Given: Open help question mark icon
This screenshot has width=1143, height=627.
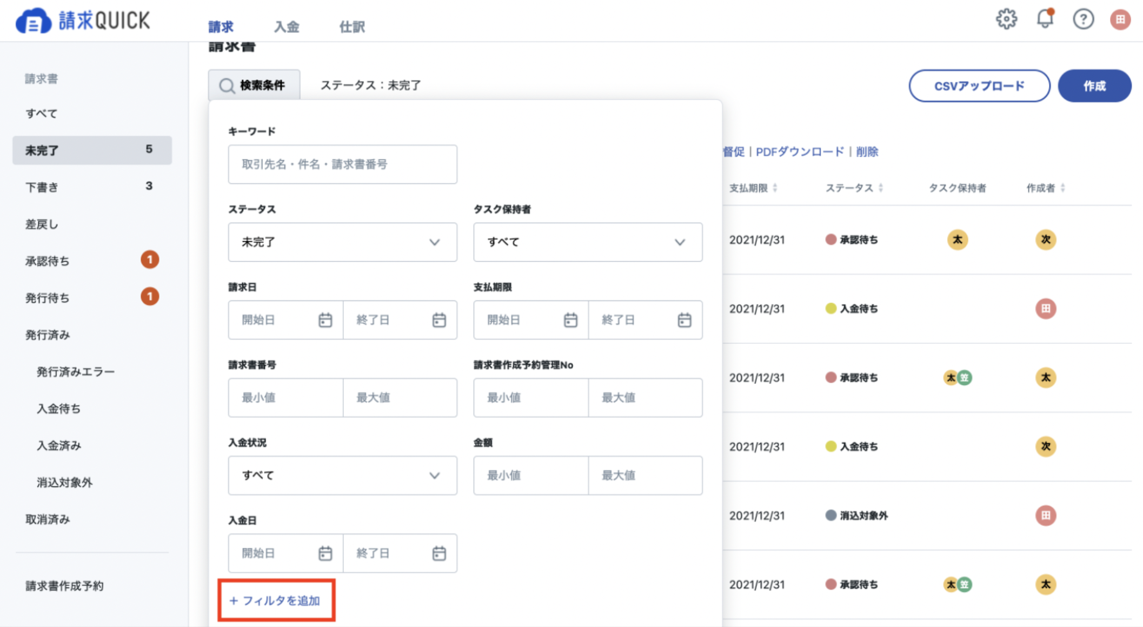Looking at the screenshot, I should pyautogui.click(x=1083, y=19).
